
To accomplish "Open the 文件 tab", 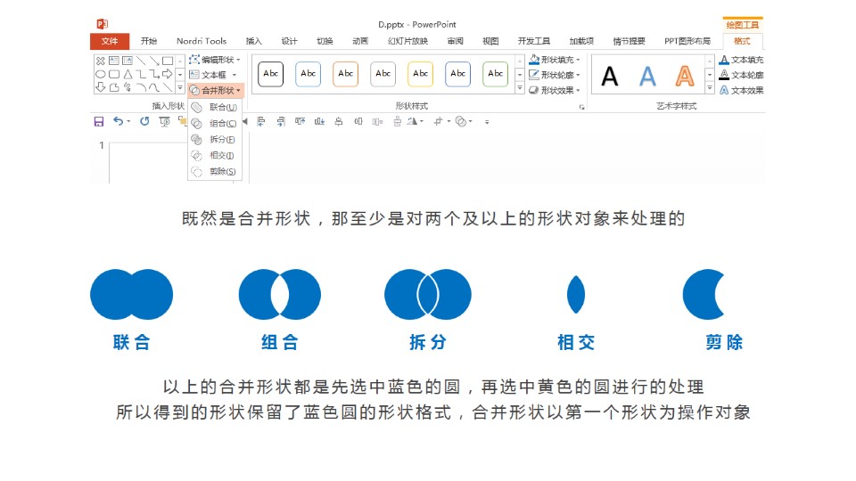I will click(110, 41).
